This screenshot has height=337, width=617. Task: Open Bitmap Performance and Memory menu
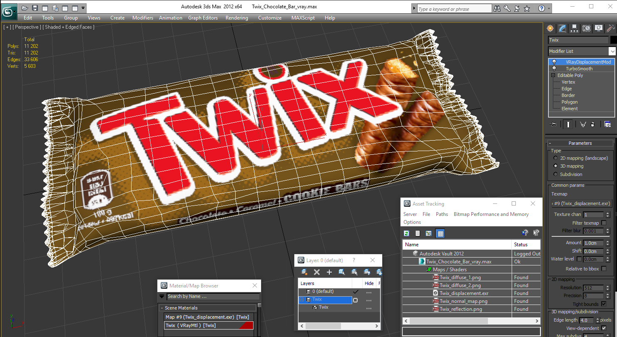pyautogui.click(x=491, y=214)
